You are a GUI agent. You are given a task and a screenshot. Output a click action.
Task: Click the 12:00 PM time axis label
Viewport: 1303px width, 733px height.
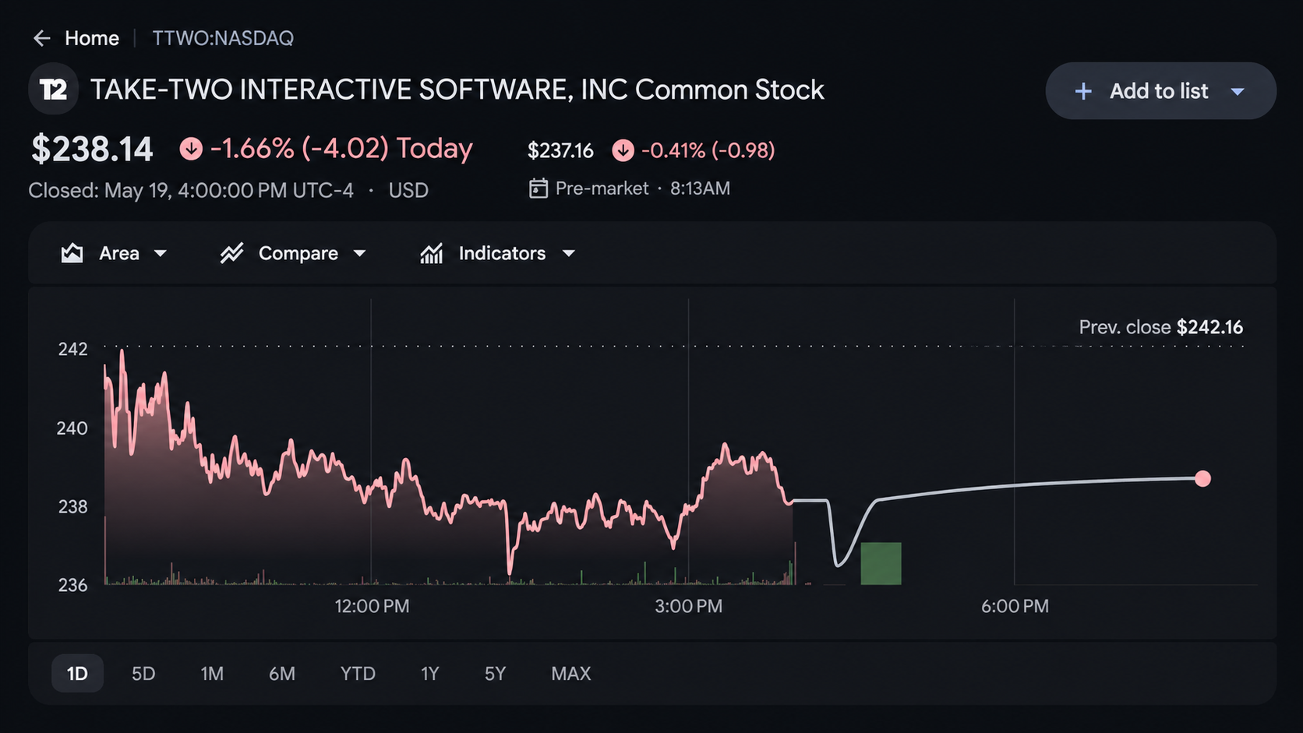coord(372,606)
